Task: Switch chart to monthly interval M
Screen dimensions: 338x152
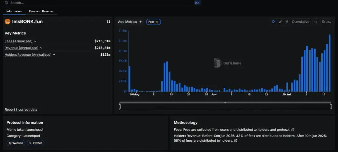Action: tap(287, 22)
